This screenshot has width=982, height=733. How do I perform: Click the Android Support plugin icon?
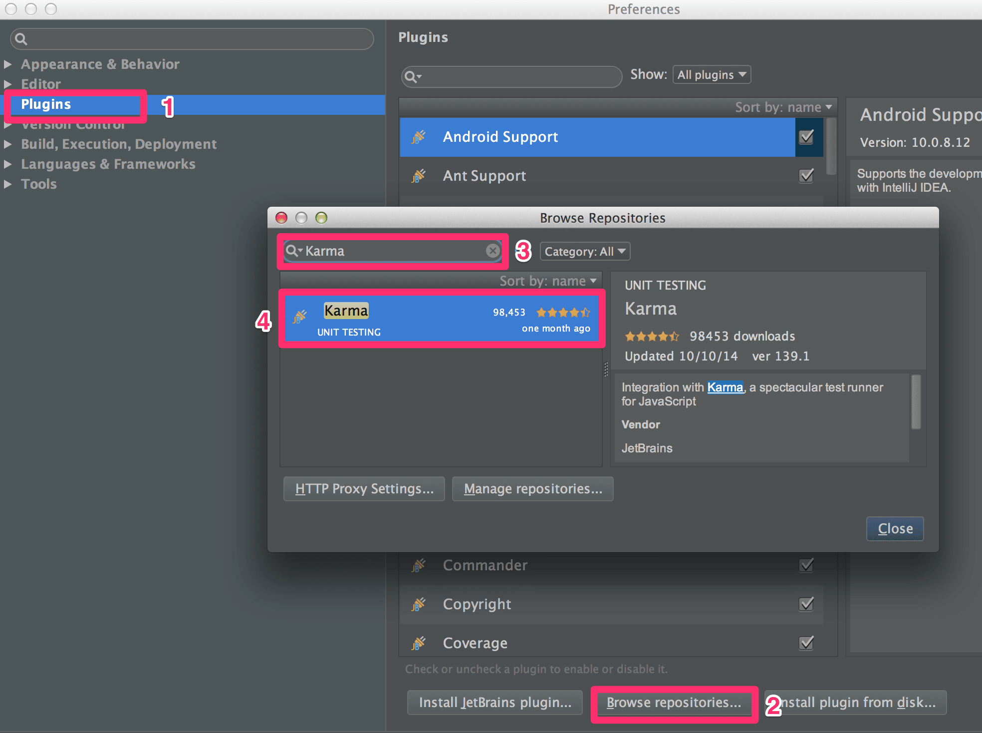coord(419,137)
